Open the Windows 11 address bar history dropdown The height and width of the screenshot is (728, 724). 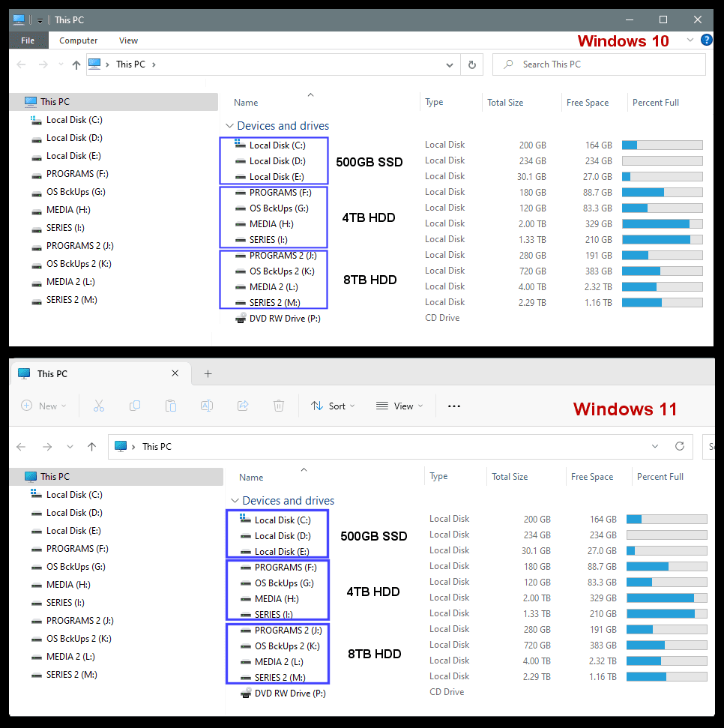(x=655, y=446)
